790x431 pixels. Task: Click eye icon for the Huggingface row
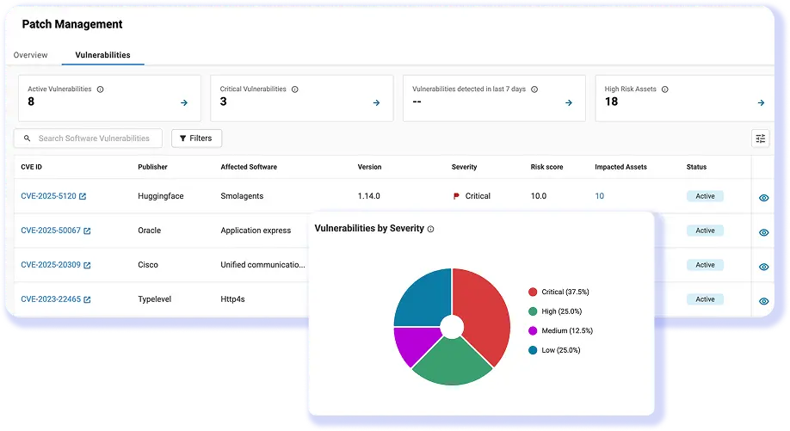coord(763,198)
